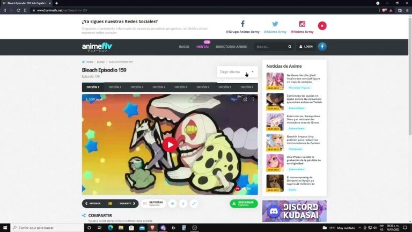Toggle the eye seen-episode button

(x=172, y=204)
